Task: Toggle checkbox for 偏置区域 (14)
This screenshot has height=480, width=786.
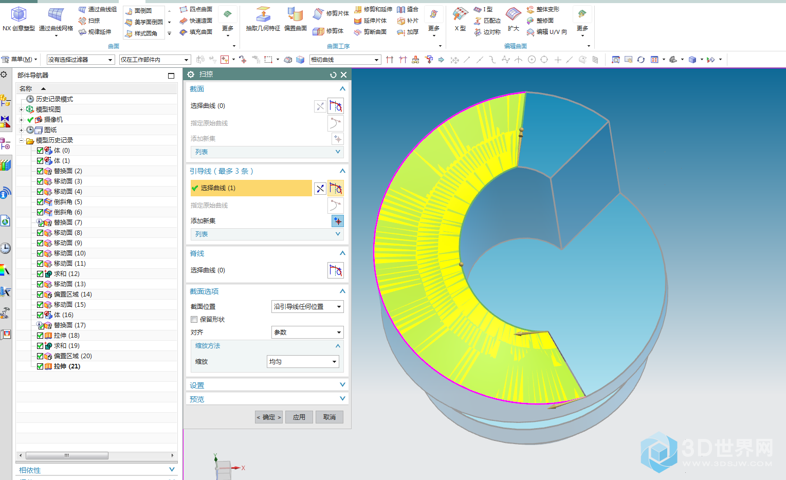Action: [40, 294]
